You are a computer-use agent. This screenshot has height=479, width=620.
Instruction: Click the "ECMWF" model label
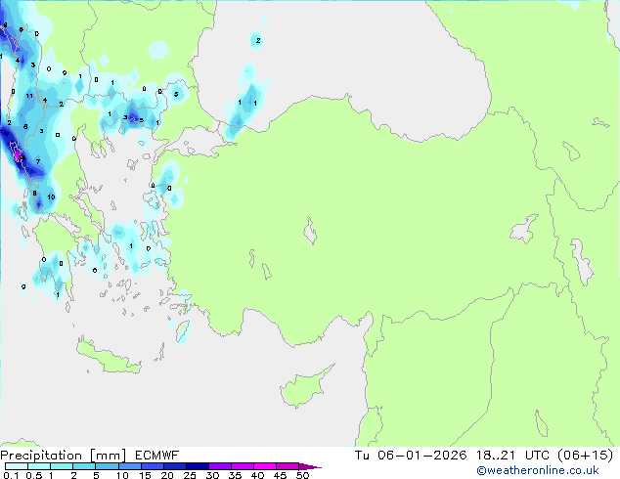point(157,456)
